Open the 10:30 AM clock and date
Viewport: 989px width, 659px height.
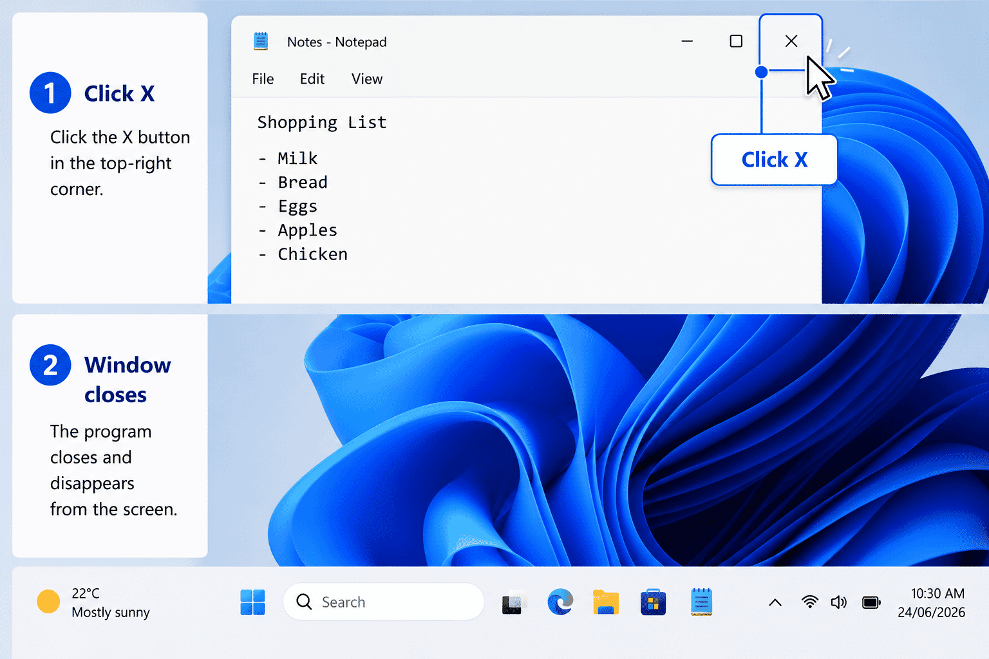(932, 603)
